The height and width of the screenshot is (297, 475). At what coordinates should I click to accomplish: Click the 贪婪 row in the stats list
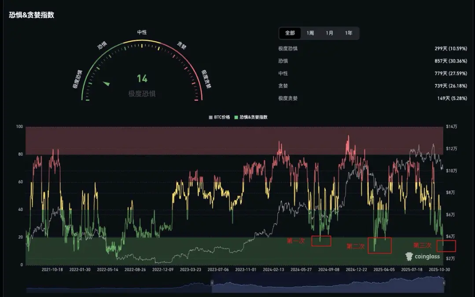tap(372, 86)
